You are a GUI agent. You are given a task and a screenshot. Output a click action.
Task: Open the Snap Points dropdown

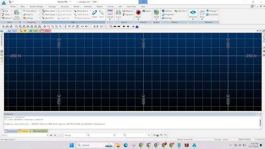(39, 11)
